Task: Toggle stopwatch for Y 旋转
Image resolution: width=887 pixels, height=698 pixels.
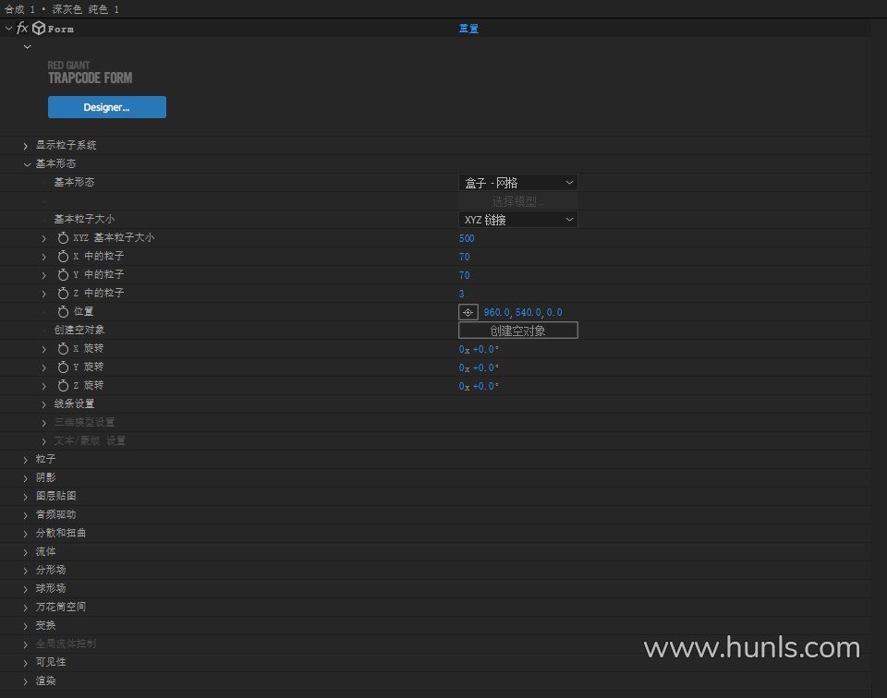Action: 63,367
